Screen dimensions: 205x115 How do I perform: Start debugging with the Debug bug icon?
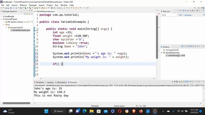pyautogui.click(x=16, y=8)
